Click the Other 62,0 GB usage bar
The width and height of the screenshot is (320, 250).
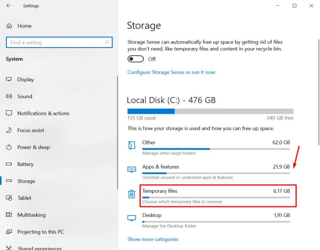pyautogui.click(x=216, y=149)
